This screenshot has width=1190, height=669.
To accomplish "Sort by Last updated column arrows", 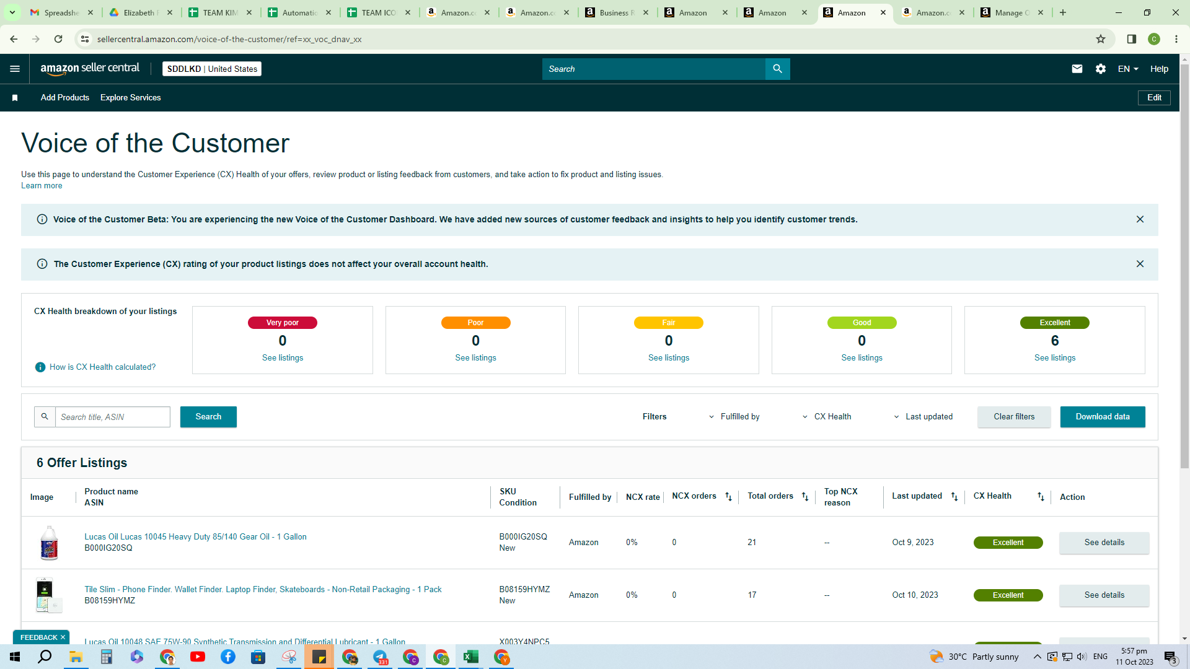I will [954, 497].
